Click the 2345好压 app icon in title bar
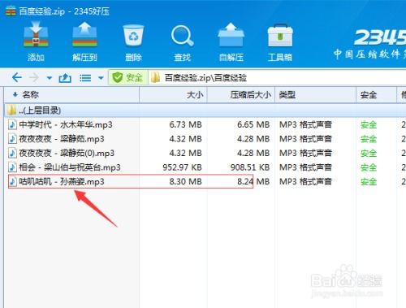 click(11, 11)
